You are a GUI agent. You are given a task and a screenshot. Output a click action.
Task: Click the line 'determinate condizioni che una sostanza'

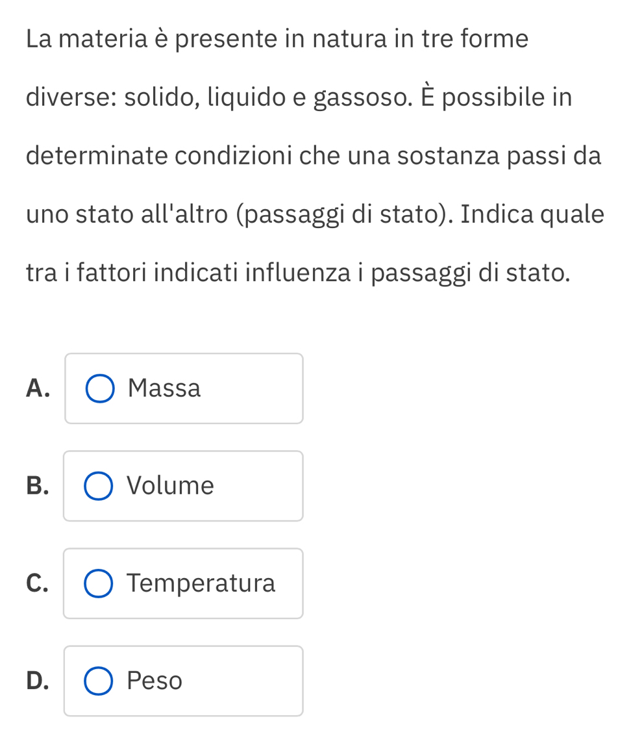click(x=314, y=156)
